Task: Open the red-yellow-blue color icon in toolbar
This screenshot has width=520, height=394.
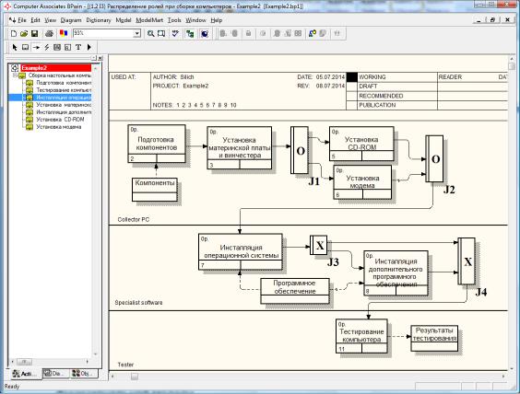Action: coord(64,33)
